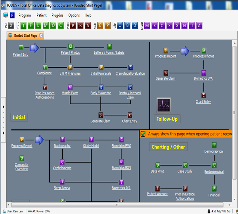Image resolution: width=238 pixels, height=214 pixels.
Task: Click the green L icon in the Info toolbar group
Action: coord(38,25)
